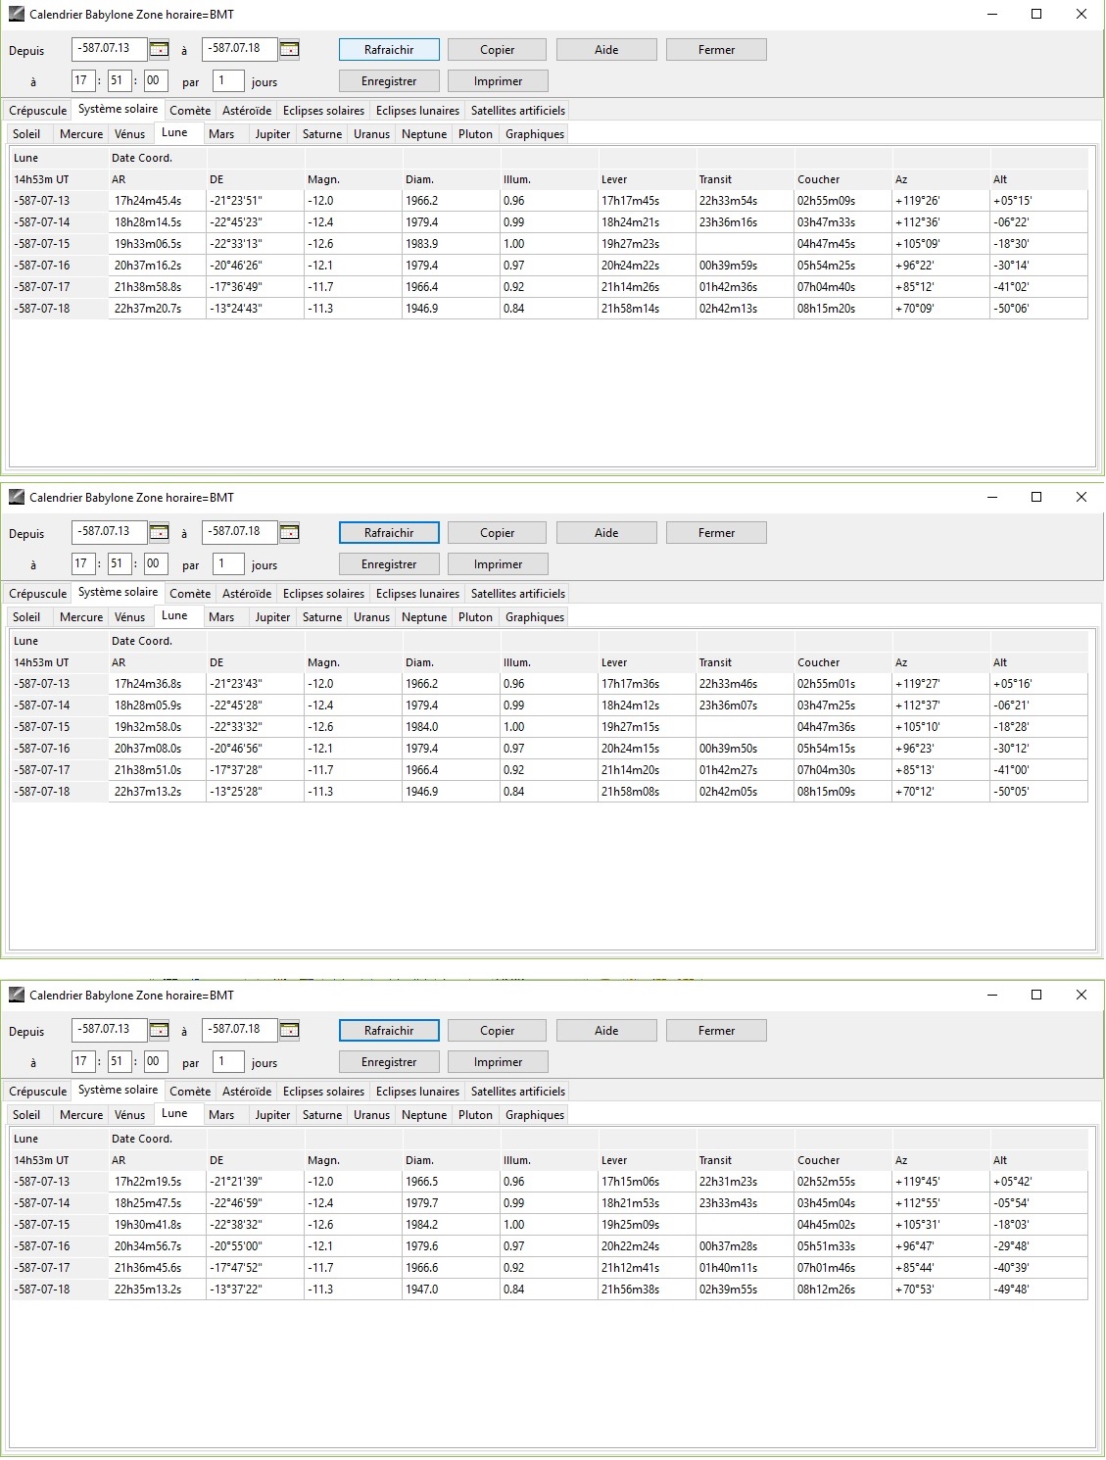Image resolution: width=1106 pixels, height=1460 pixels.
Task: Click the seconds field 00 in bottom window
Action: pyautogui.click(x=155, y=1061)
